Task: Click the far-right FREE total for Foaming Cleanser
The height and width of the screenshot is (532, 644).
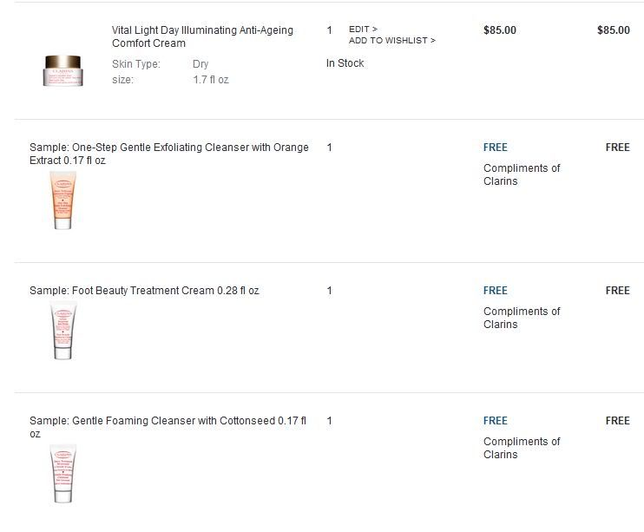Action: point(617,421)
